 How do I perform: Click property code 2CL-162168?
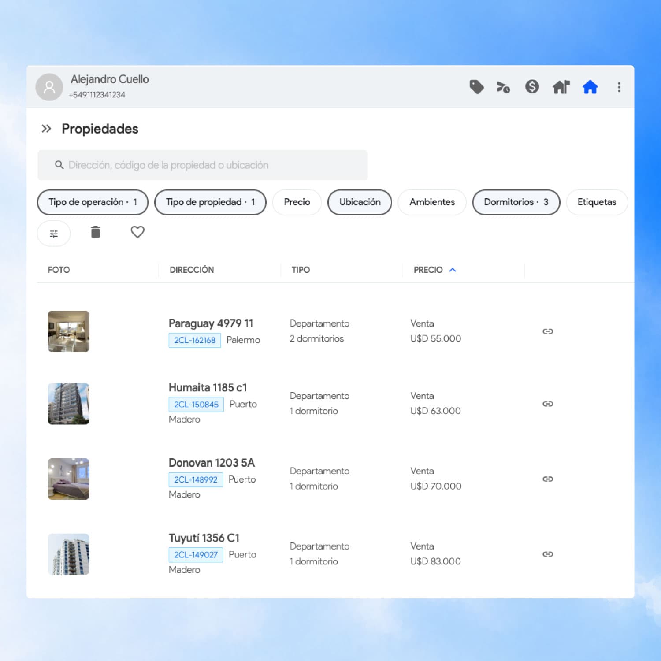tap(195, 340)
